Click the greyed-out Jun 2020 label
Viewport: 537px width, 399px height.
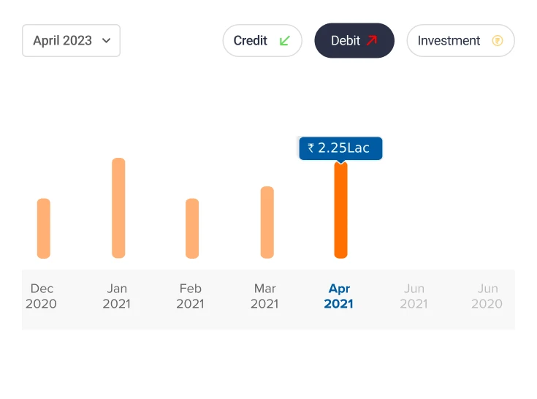487,296
